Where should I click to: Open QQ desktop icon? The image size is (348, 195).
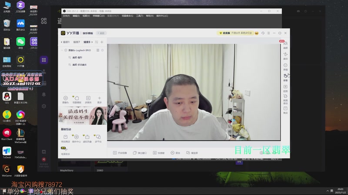tap(7, 98)
